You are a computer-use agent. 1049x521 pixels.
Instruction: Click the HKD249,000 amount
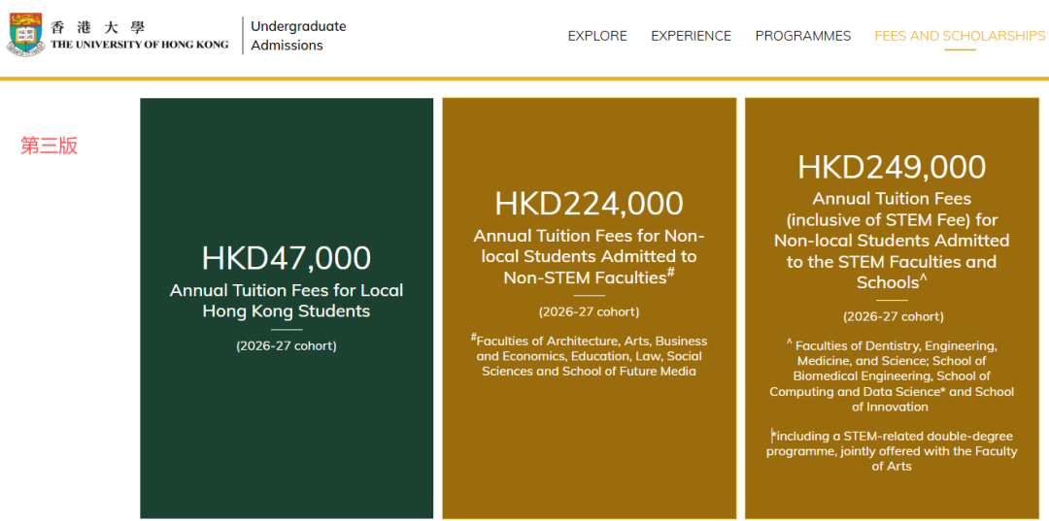tap(892, 167)
